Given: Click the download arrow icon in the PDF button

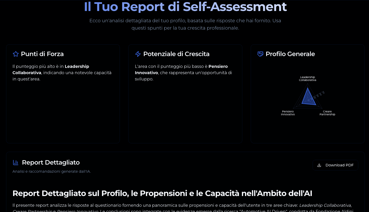Looking at the screenshot, I should coord(319,165).
